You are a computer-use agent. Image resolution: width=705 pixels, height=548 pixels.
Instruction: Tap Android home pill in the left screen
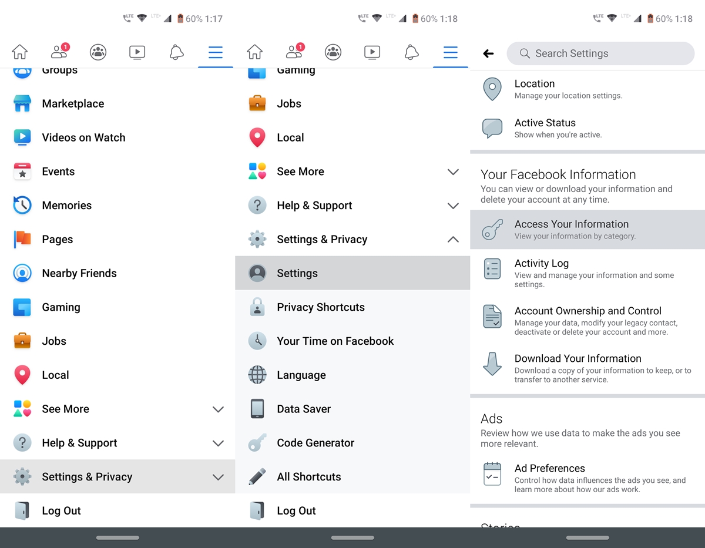pyautogui.click(x=117, y=537)
